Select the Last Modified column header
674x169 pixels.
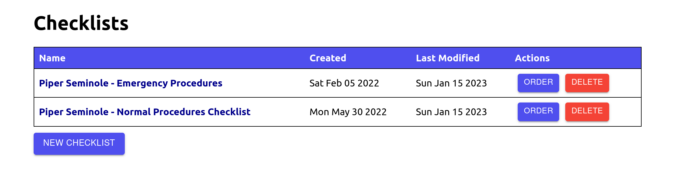[x=447, y=58]
